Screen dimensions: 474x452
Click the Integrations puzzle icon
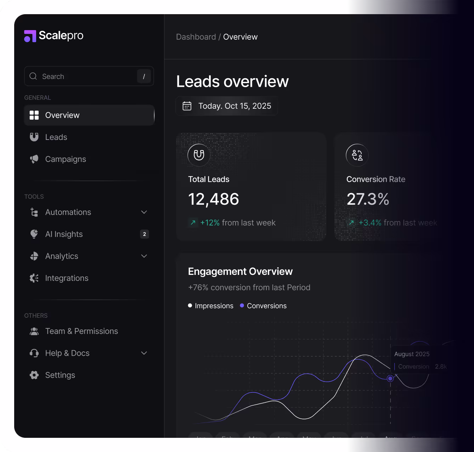point(34,278)
